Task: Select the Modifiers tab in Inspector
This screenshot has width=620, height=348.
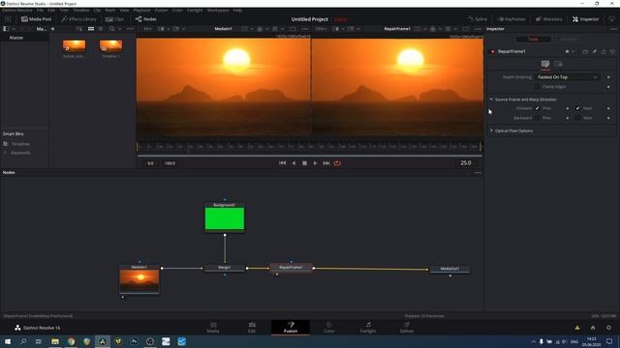Action: coord(569,39)
